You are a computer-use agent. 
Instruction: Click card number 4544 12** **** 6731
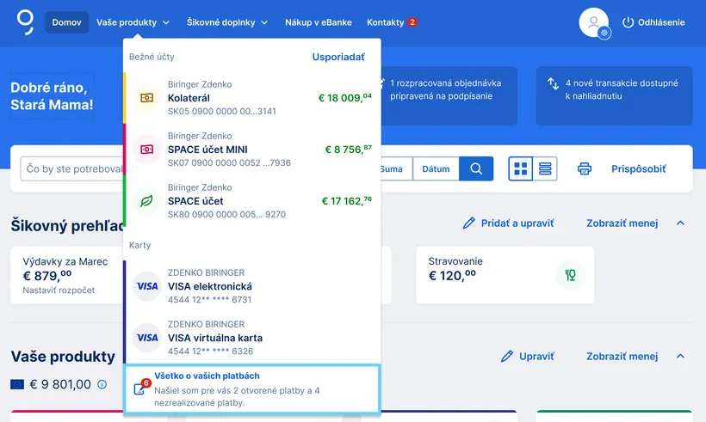(x=209, y=300)
